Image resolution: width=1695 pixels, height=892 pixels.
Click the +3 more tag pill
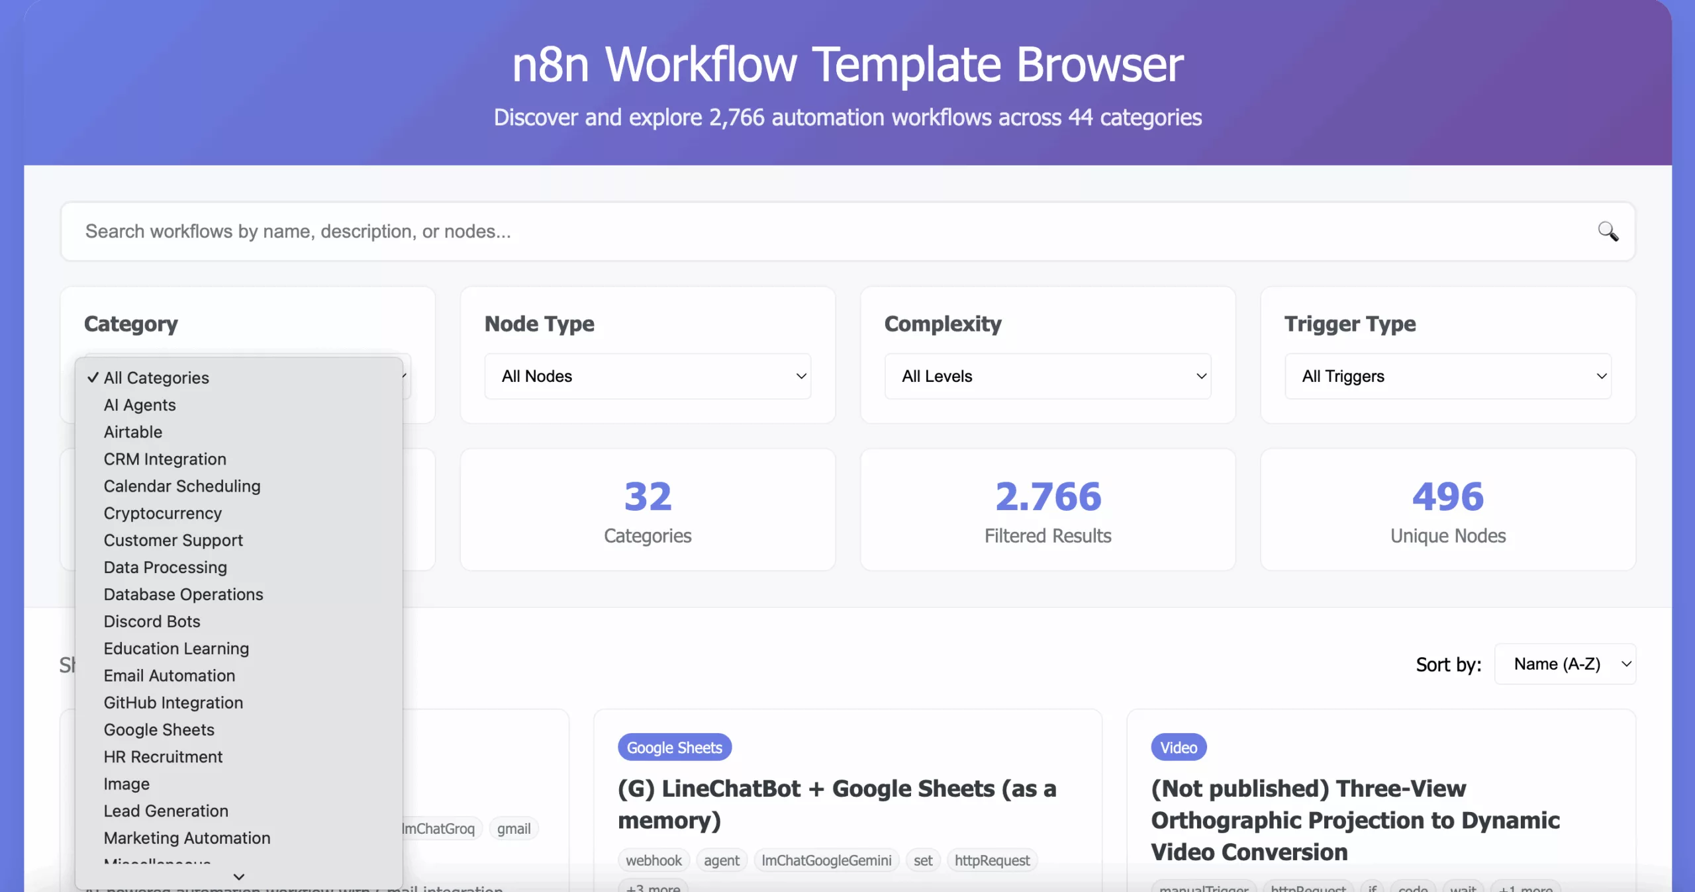[652, 889]
